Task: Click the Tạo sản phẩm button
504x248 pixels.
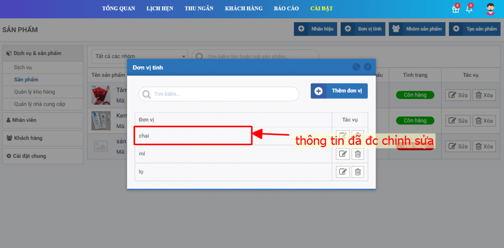Action: pyautogui.click(x=475, y=29)
